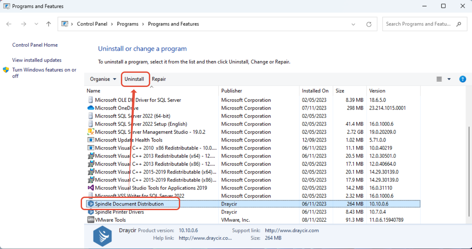This screenshot has width=472, height=249.
Task: Go forward with the forward arrow
Action: click(x=23, y=24)
